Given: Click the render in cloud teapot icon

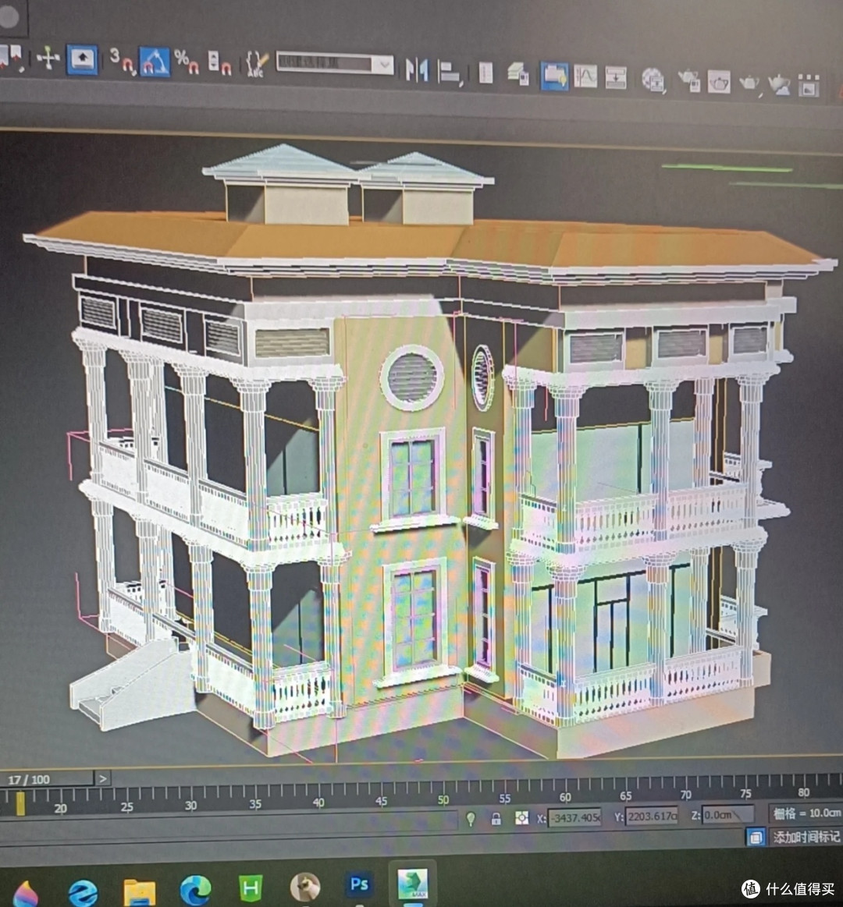Looking at the screenshot, I should [x=779, y=84].
